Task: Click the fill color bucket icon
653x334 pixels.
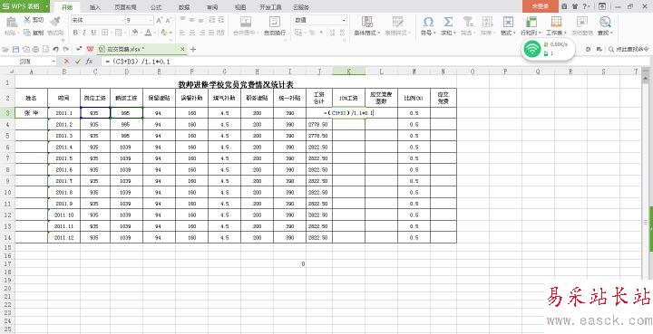Action: click(x=135, y=32)
